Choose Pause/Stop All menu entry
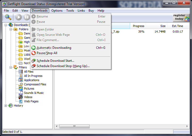192x136 pixels. click(x=71, y=53)
